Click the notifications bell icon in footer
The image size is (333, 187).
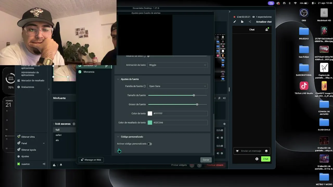coord(61,165)
